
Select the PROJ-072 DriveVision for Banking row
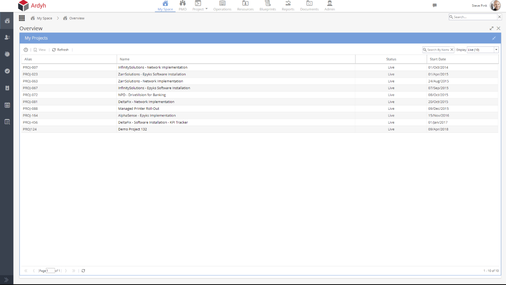coord(142,95)
